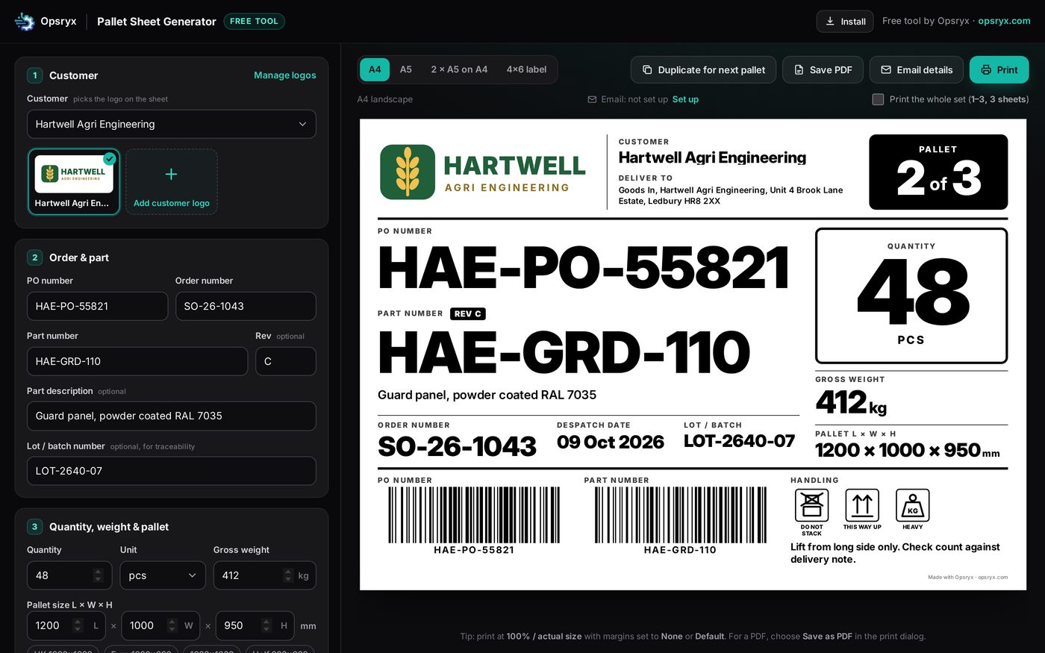The width and height of the screenshot is (1045, 653).
Task: Click the Order number input field
Action: click(x=246, y=306)
